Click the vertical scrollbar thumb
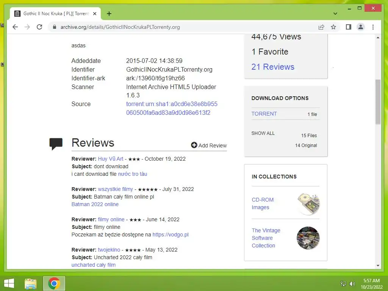 pyautogui.click(x=378, y=102)
